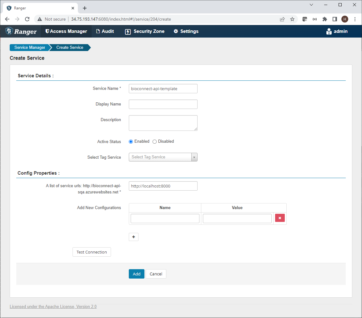
Task: Delete the configuration row with the red X
Action: (x=280, y=218)
